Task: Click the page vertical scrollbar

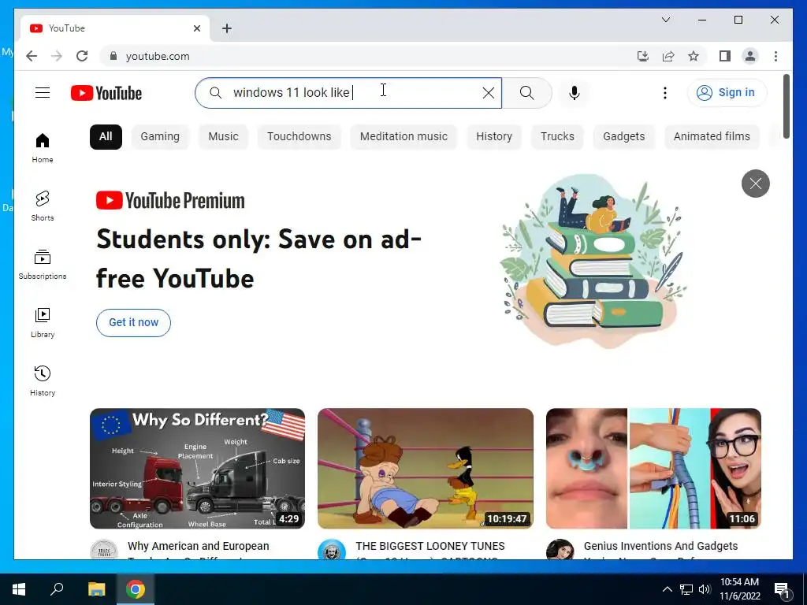Action: [786, 106]
